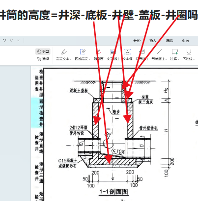Select the 注解 note comment icon
This screenshot has height=201, width=198.
click(x=175, y=52)
